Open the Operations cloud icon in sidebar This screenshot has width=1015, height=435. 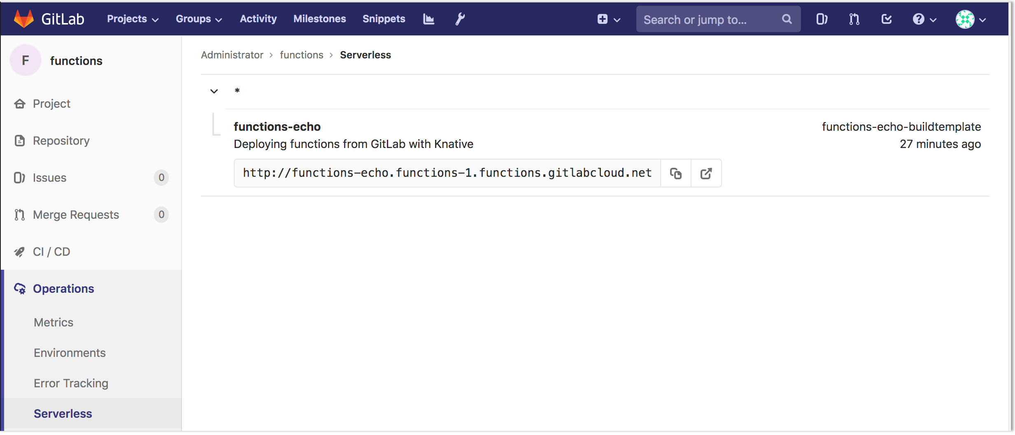tap(19, 289)
